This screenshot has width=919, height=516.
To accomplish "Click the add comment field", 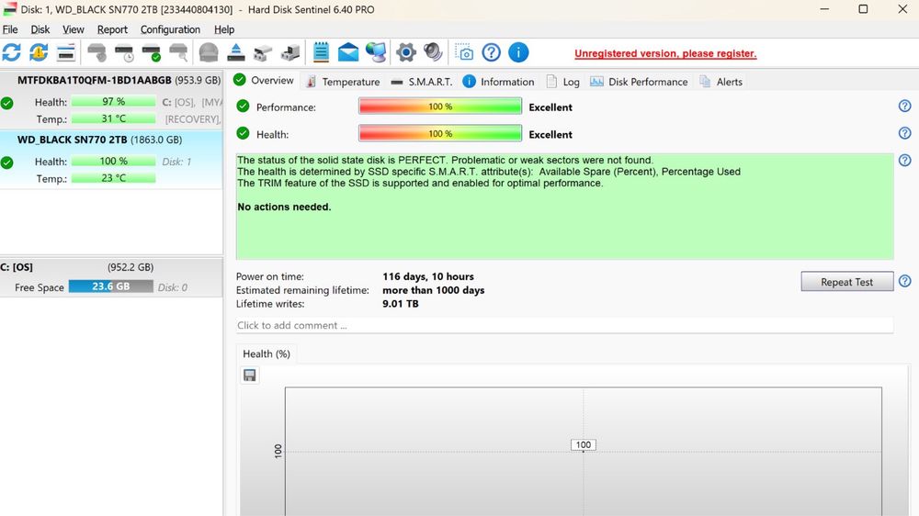I will point(564,325).
